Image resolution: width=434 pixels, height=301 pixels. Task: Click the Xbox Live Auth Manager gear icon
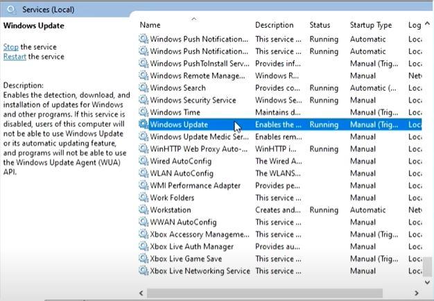[144, 246]
